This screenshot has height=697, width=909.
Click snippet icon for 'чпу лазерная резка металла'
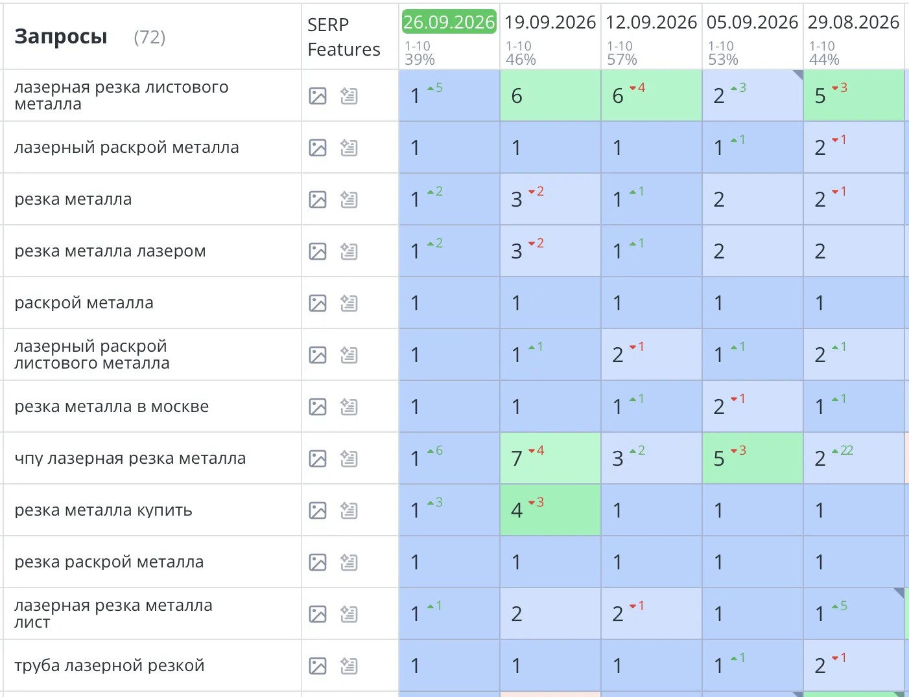coord(349,459)
